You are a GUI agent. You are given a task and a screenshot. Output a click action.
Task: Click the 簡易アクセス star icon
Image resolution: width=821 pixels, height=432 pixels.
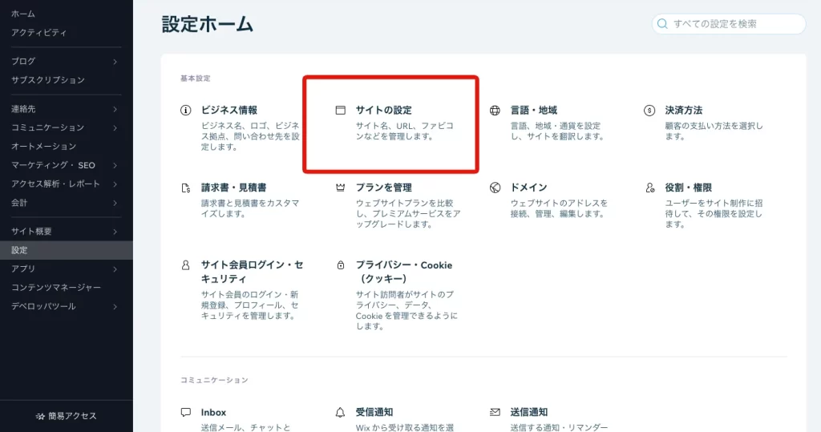point(40,416)
